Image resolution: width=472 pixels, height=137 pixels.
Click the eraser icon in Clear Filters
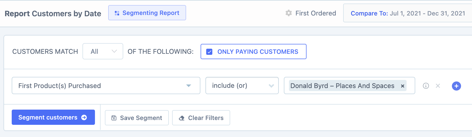(x=182, y=118)
